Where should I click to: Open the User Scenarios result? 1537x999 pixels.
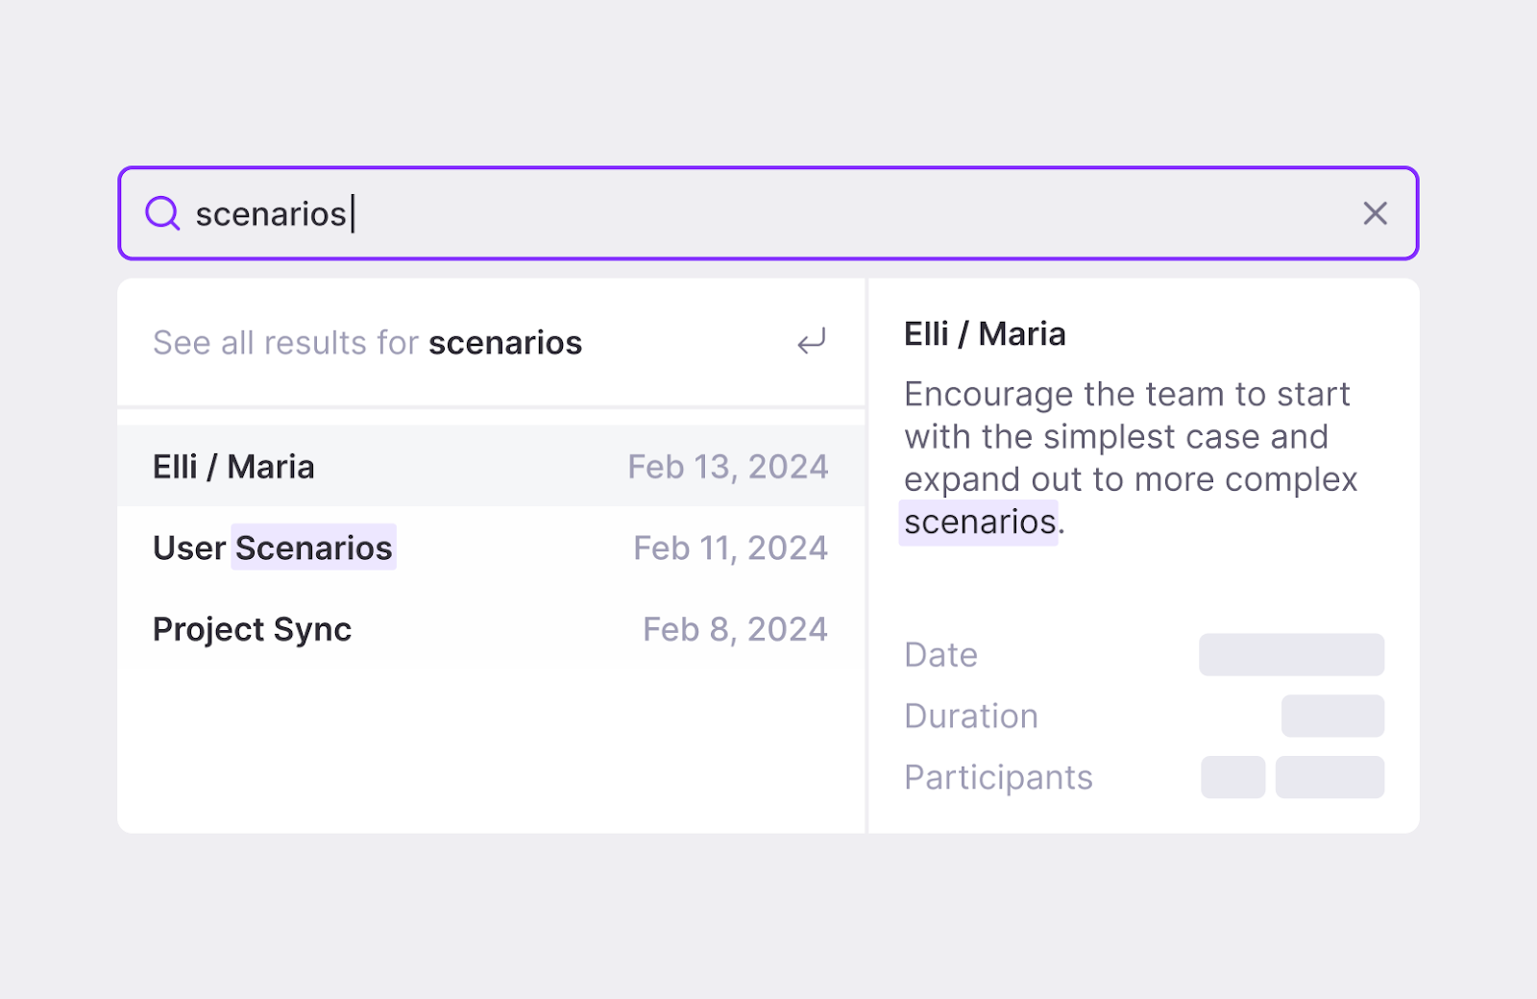pyautogui.click(x=491, y=548)
